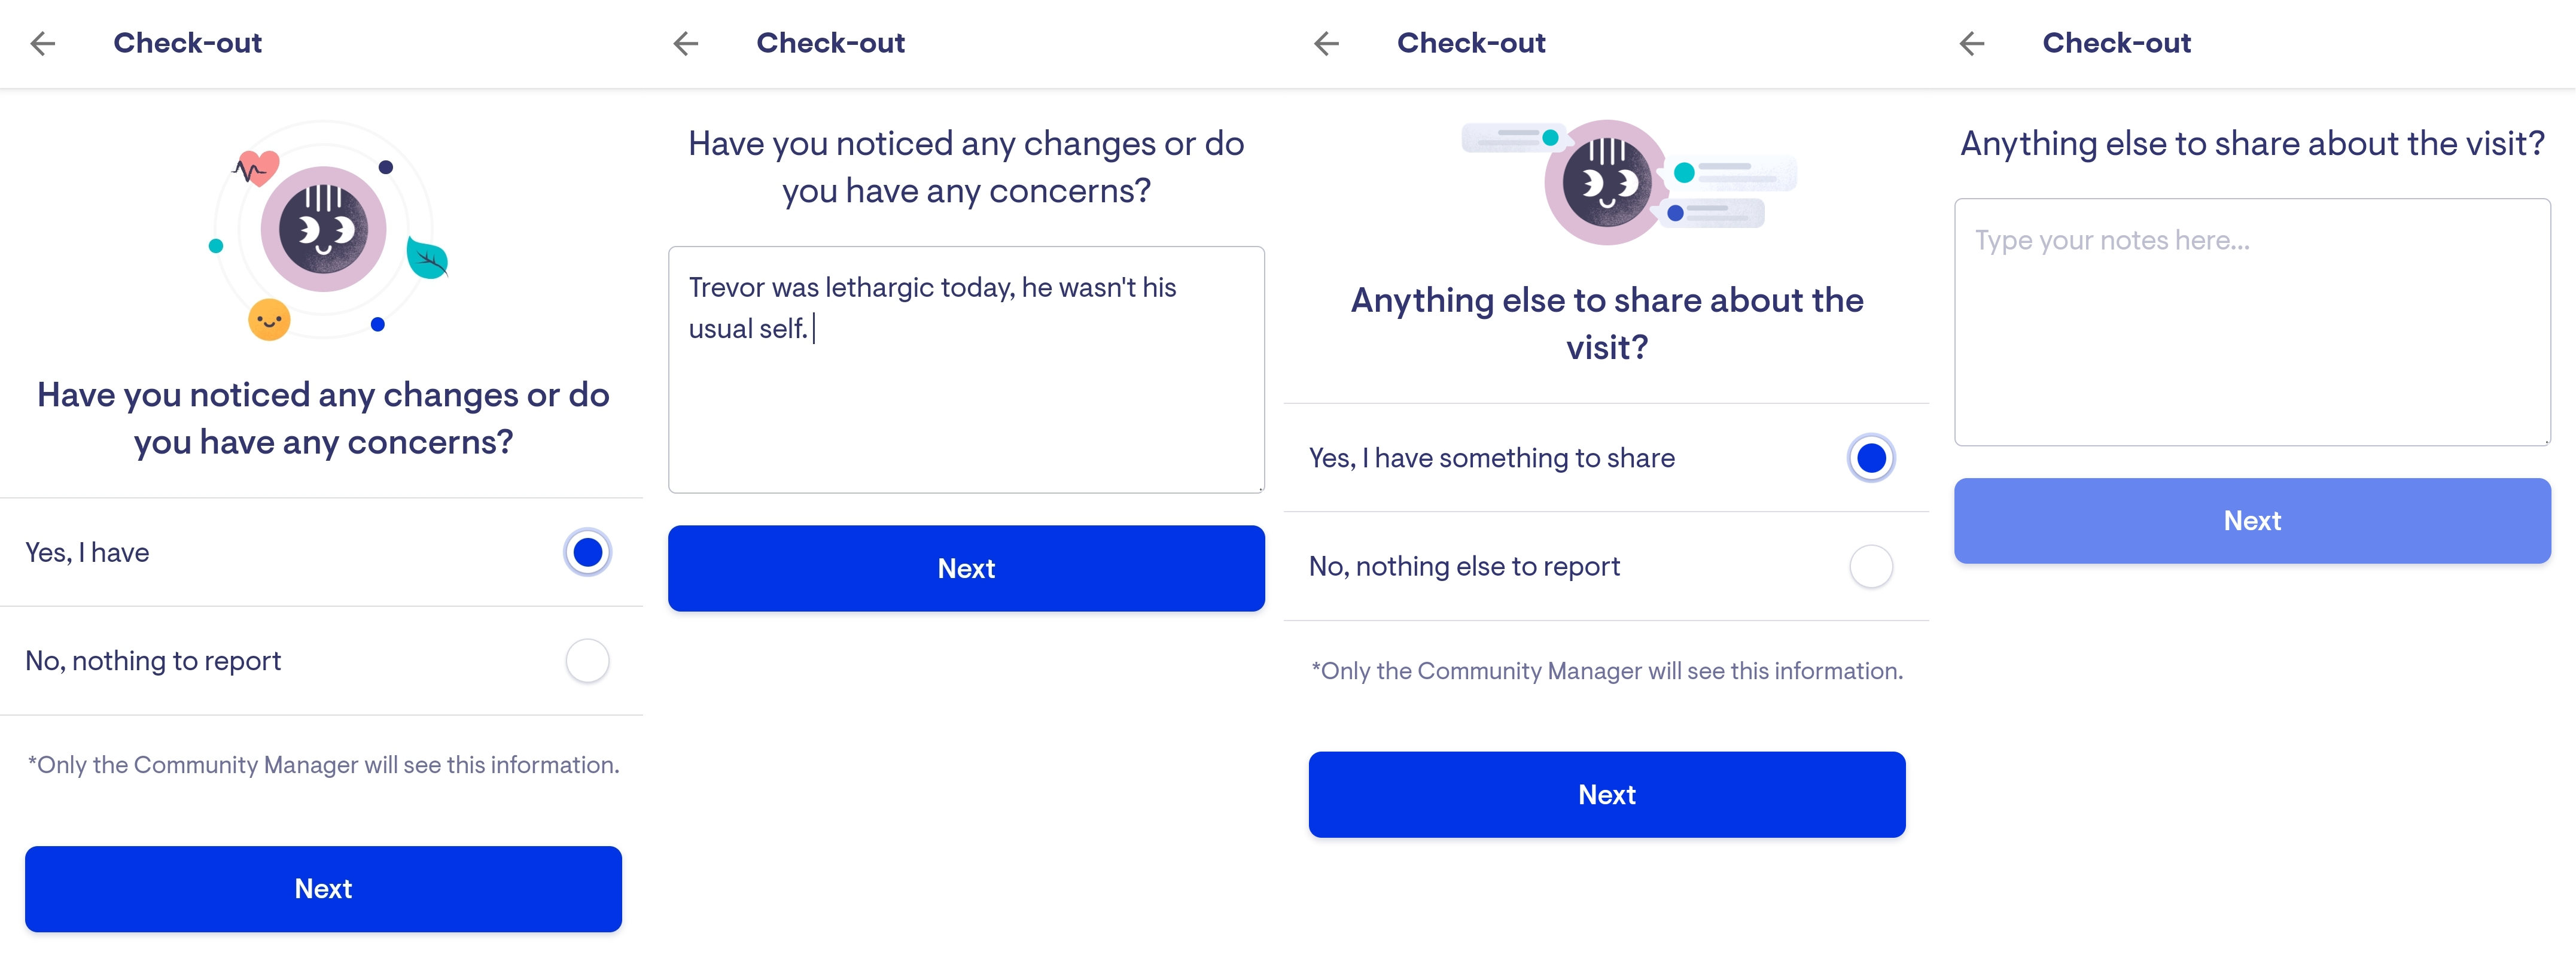2576x970 pixels.
Task: Tap the faded Next under empty notes field
Action: [2252, 520]
